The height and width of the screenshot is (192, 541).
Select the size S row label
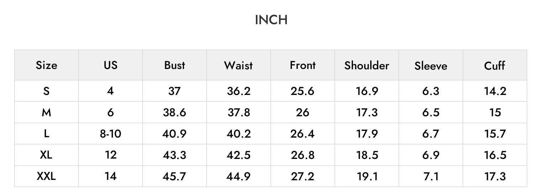click(x=46, y=91)
